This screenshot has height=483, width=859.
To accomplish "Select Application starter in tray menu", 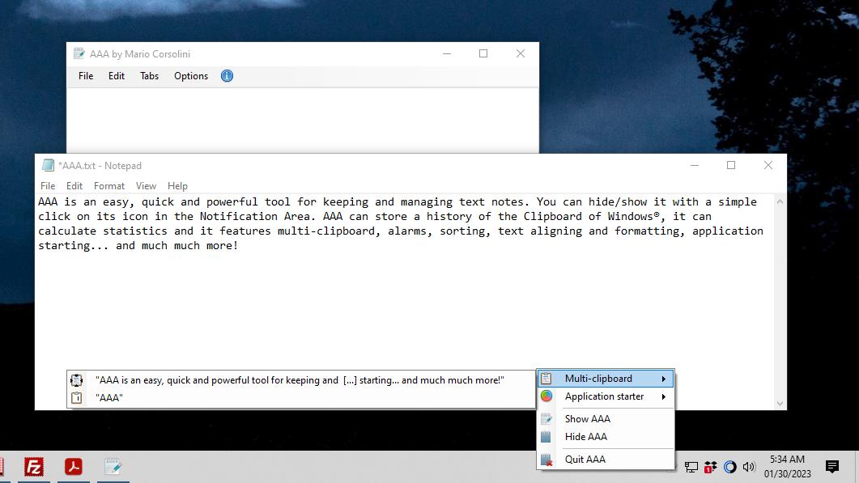I will tap(606, 396).
